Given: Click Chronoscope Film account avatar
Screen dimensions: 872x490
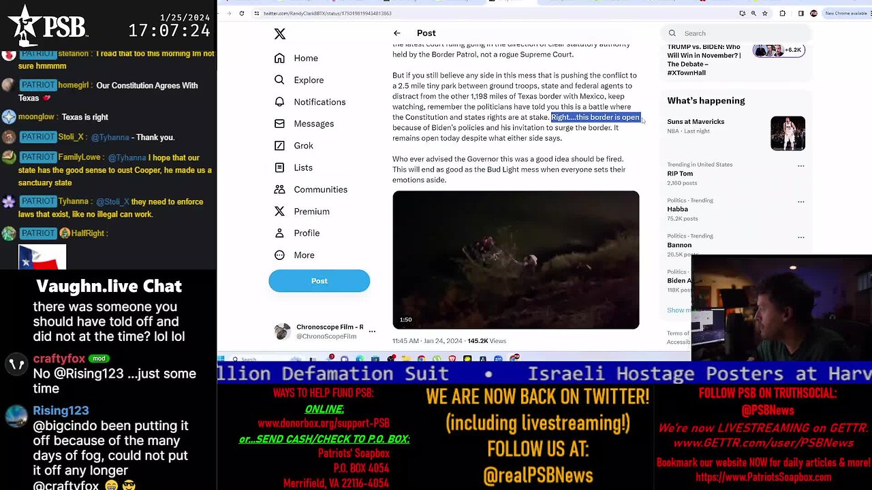Looking at the screenshot, I should pyautogui.click(x=282, y=331).
